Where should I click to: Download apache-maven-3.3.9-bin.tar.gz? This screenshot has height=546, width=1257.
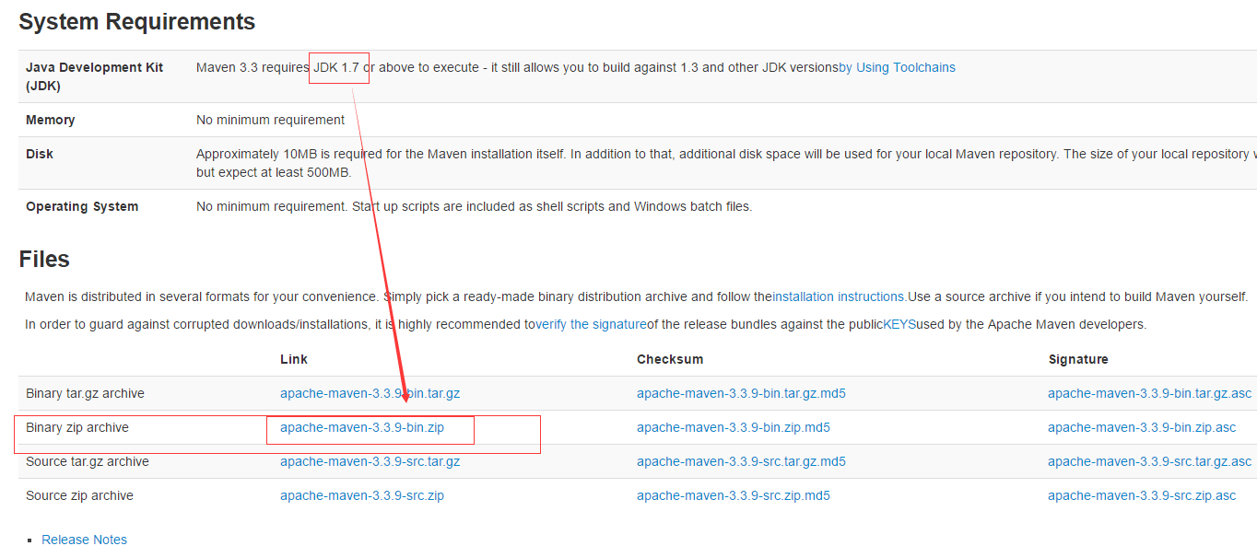pos(370,393)
